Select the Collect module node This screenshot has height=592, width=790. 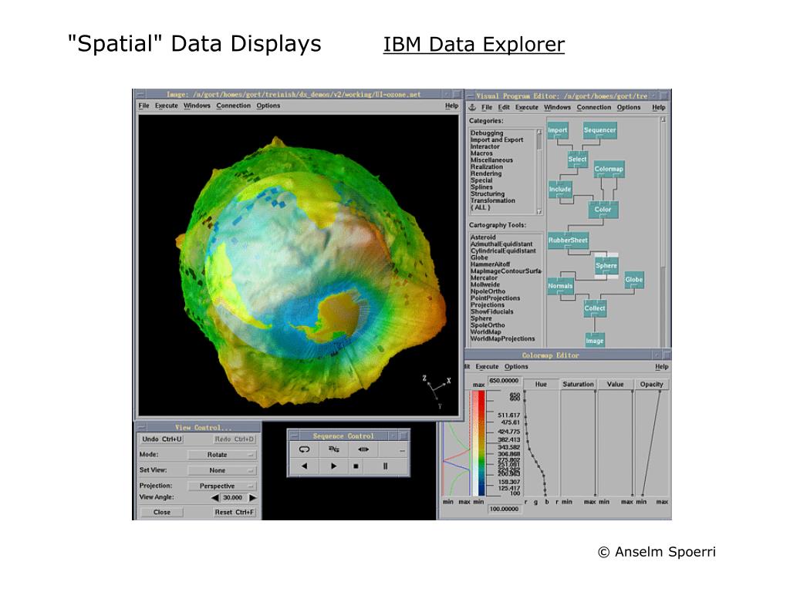coord(595,308)
